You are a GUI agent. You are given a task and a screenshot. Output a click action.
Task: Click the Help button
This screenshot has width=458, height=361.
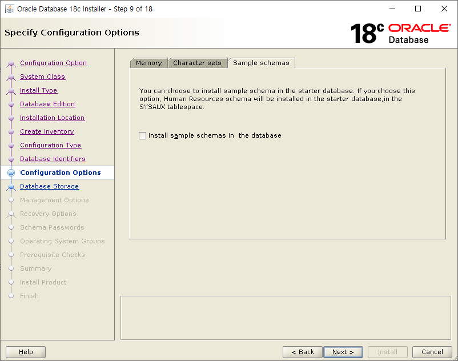26,352
